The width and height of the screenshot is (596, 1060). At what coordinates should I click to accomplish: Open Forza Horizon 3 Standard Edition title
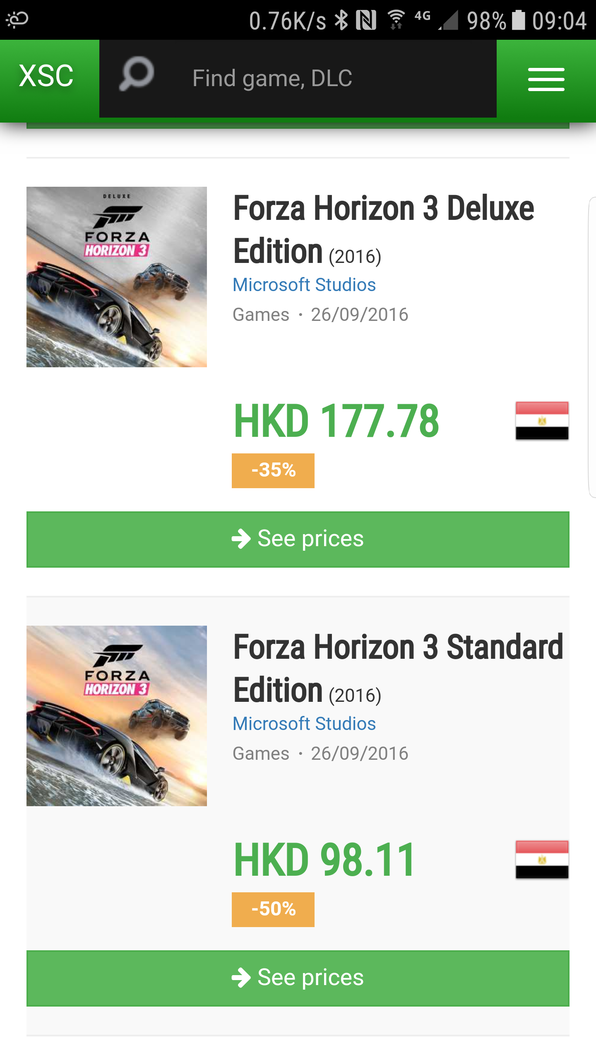pos(397,668)
